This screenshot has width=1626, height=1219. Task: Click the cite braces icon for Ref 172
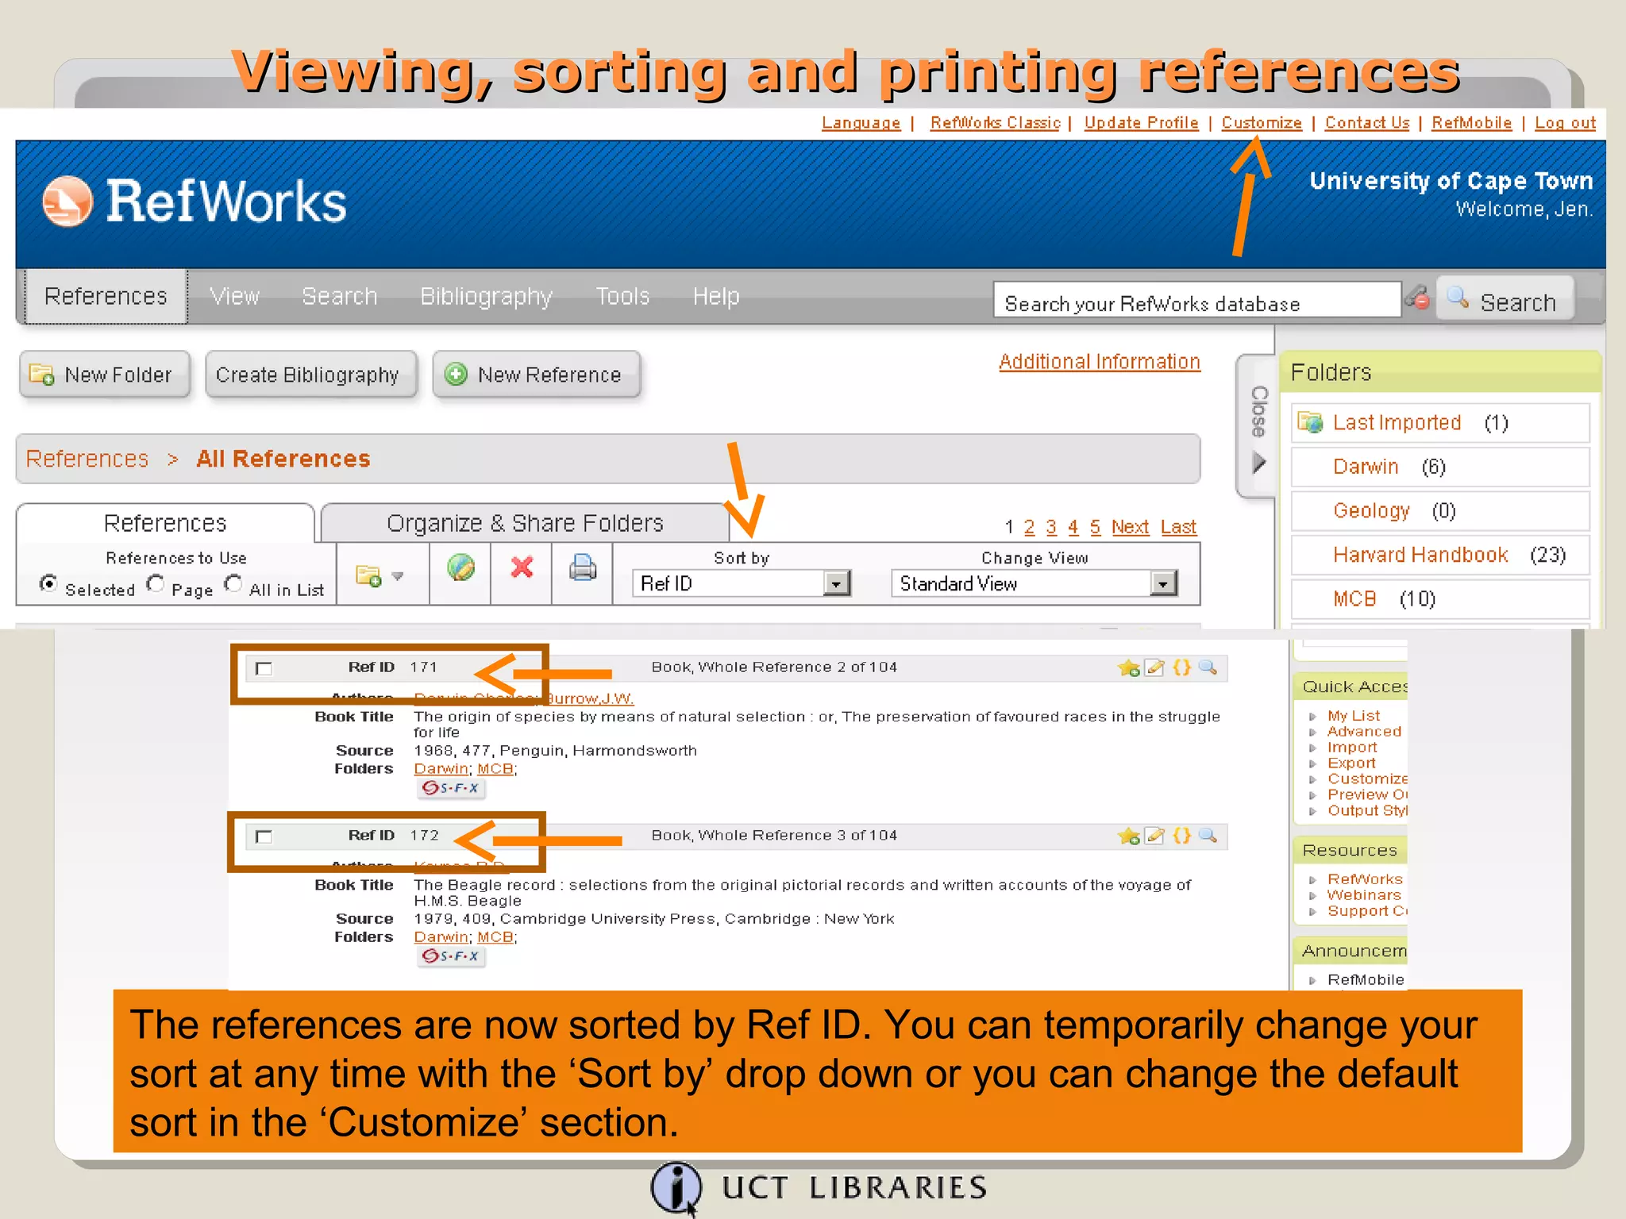tap(1182, 835)
